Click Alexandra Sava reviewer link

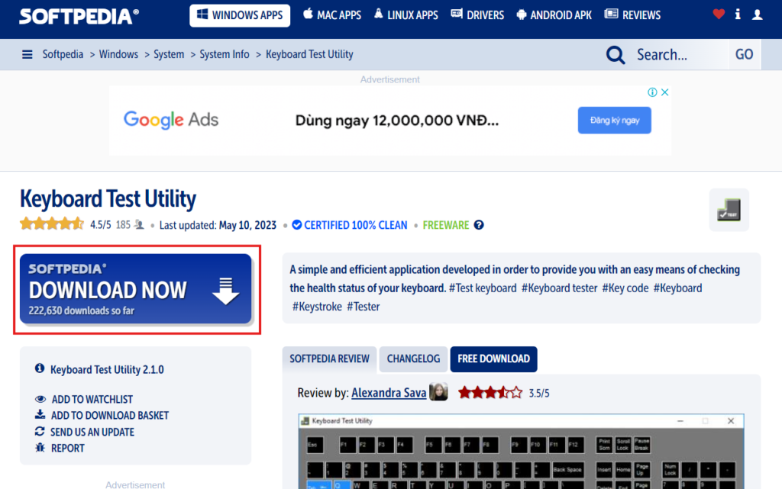click(x=389, y=393)
